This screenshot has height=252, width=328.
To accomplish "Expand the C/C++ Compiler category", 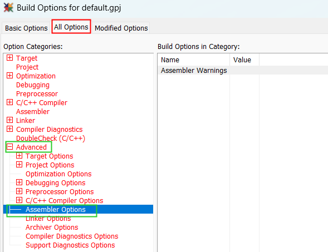I will pyautogui.click(x=9, y=102).
